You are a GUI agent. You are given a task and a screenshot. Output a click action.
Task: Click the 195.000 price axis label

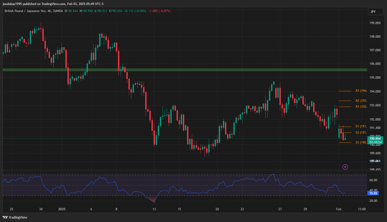tap(375, 78)
